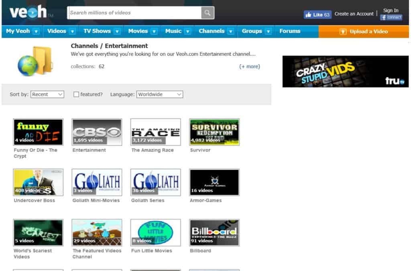411x271 pixels.
Task: Click the Survivor title link
Action: pos(200,150)
